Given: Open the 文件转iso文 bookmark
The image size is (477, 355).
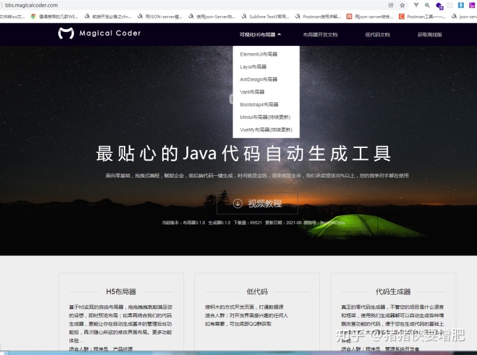Looking at the screenshot, I should (12, 17).
